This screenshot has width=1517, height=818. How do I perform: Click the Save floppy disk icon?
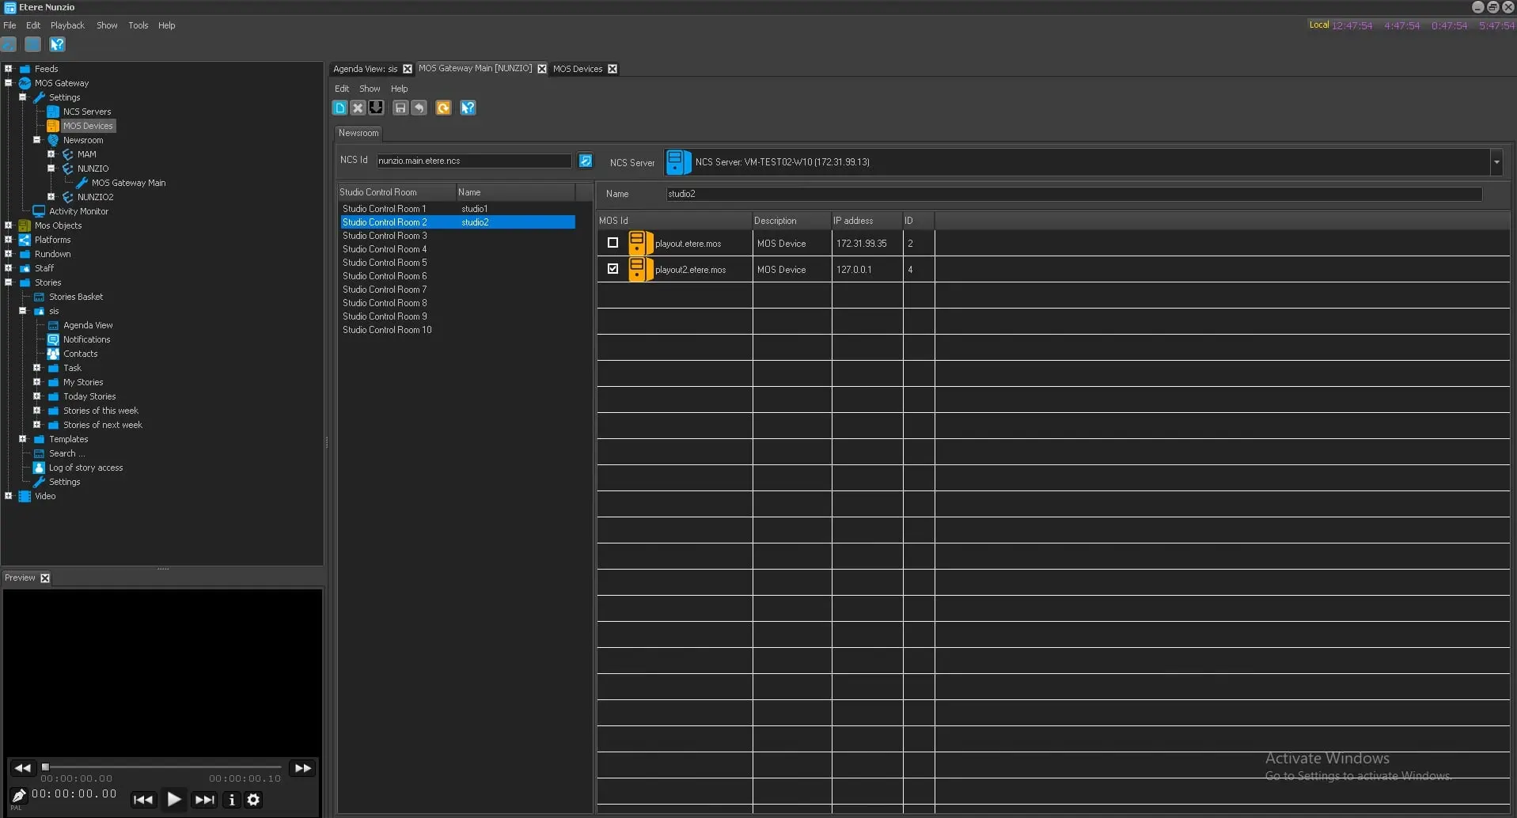400,108
